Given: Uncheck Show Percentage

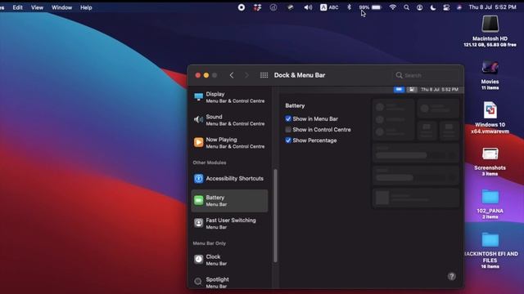Looking at the screenshot, I should point(288,140).
